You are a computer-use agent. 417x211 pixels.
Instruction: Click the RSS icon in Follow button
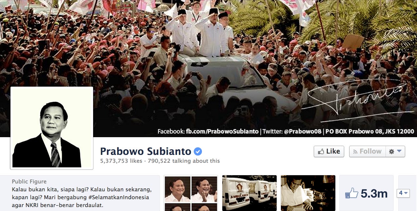[x=355, y=152]
